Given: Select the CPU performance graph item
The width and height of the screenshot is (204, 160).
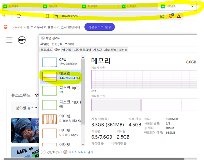Looking at the screenshot, I should pyautogui.click(x=61, y=62).
